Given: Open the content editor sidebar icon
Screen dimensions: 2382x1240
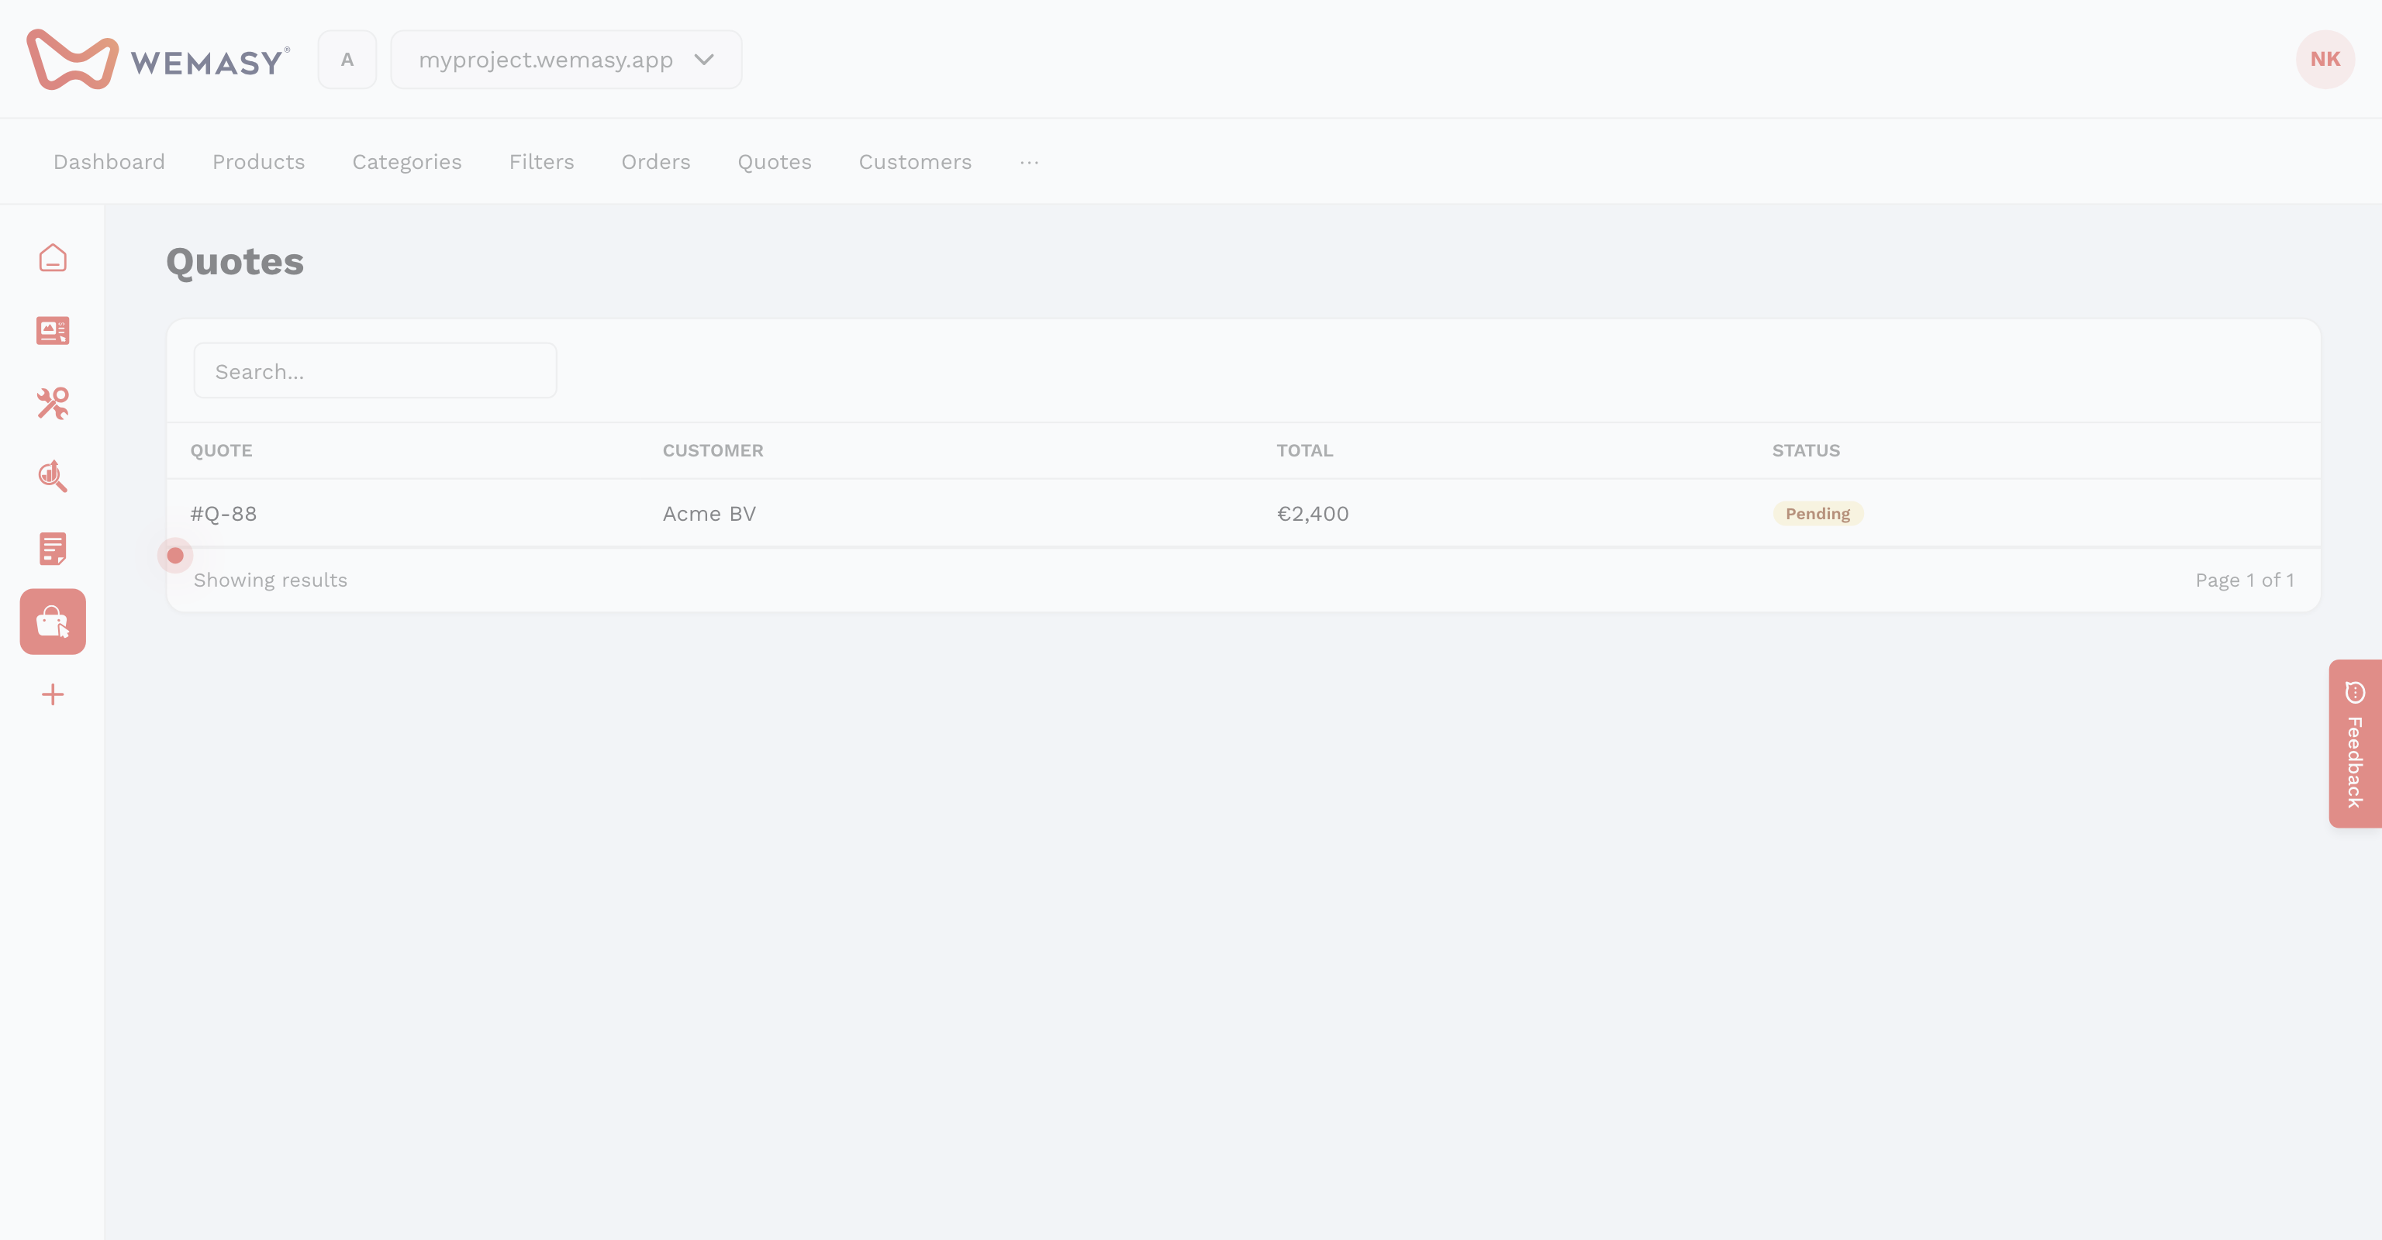Looking at the screenshot, I should (x=53, y=331).
